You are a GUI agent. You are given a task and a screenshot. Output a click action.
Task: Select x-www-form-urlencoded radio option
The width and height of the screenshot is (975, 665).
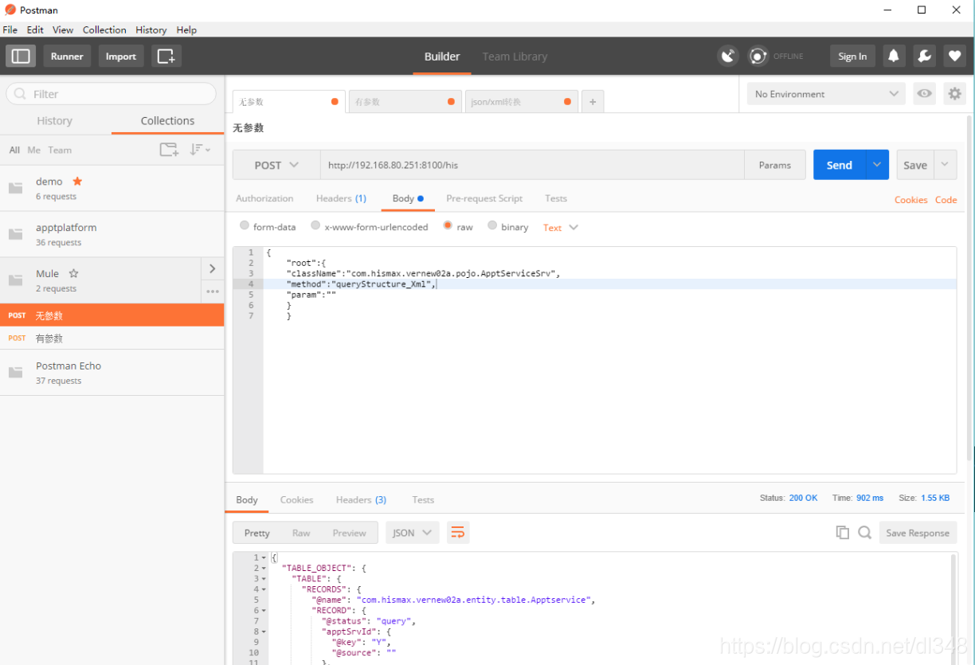[315, 226]
